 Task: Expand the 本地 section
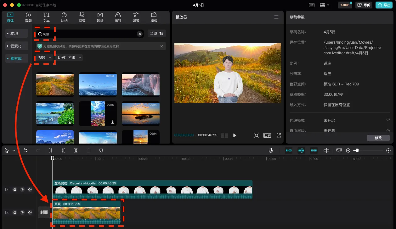[x=17, y=33]
